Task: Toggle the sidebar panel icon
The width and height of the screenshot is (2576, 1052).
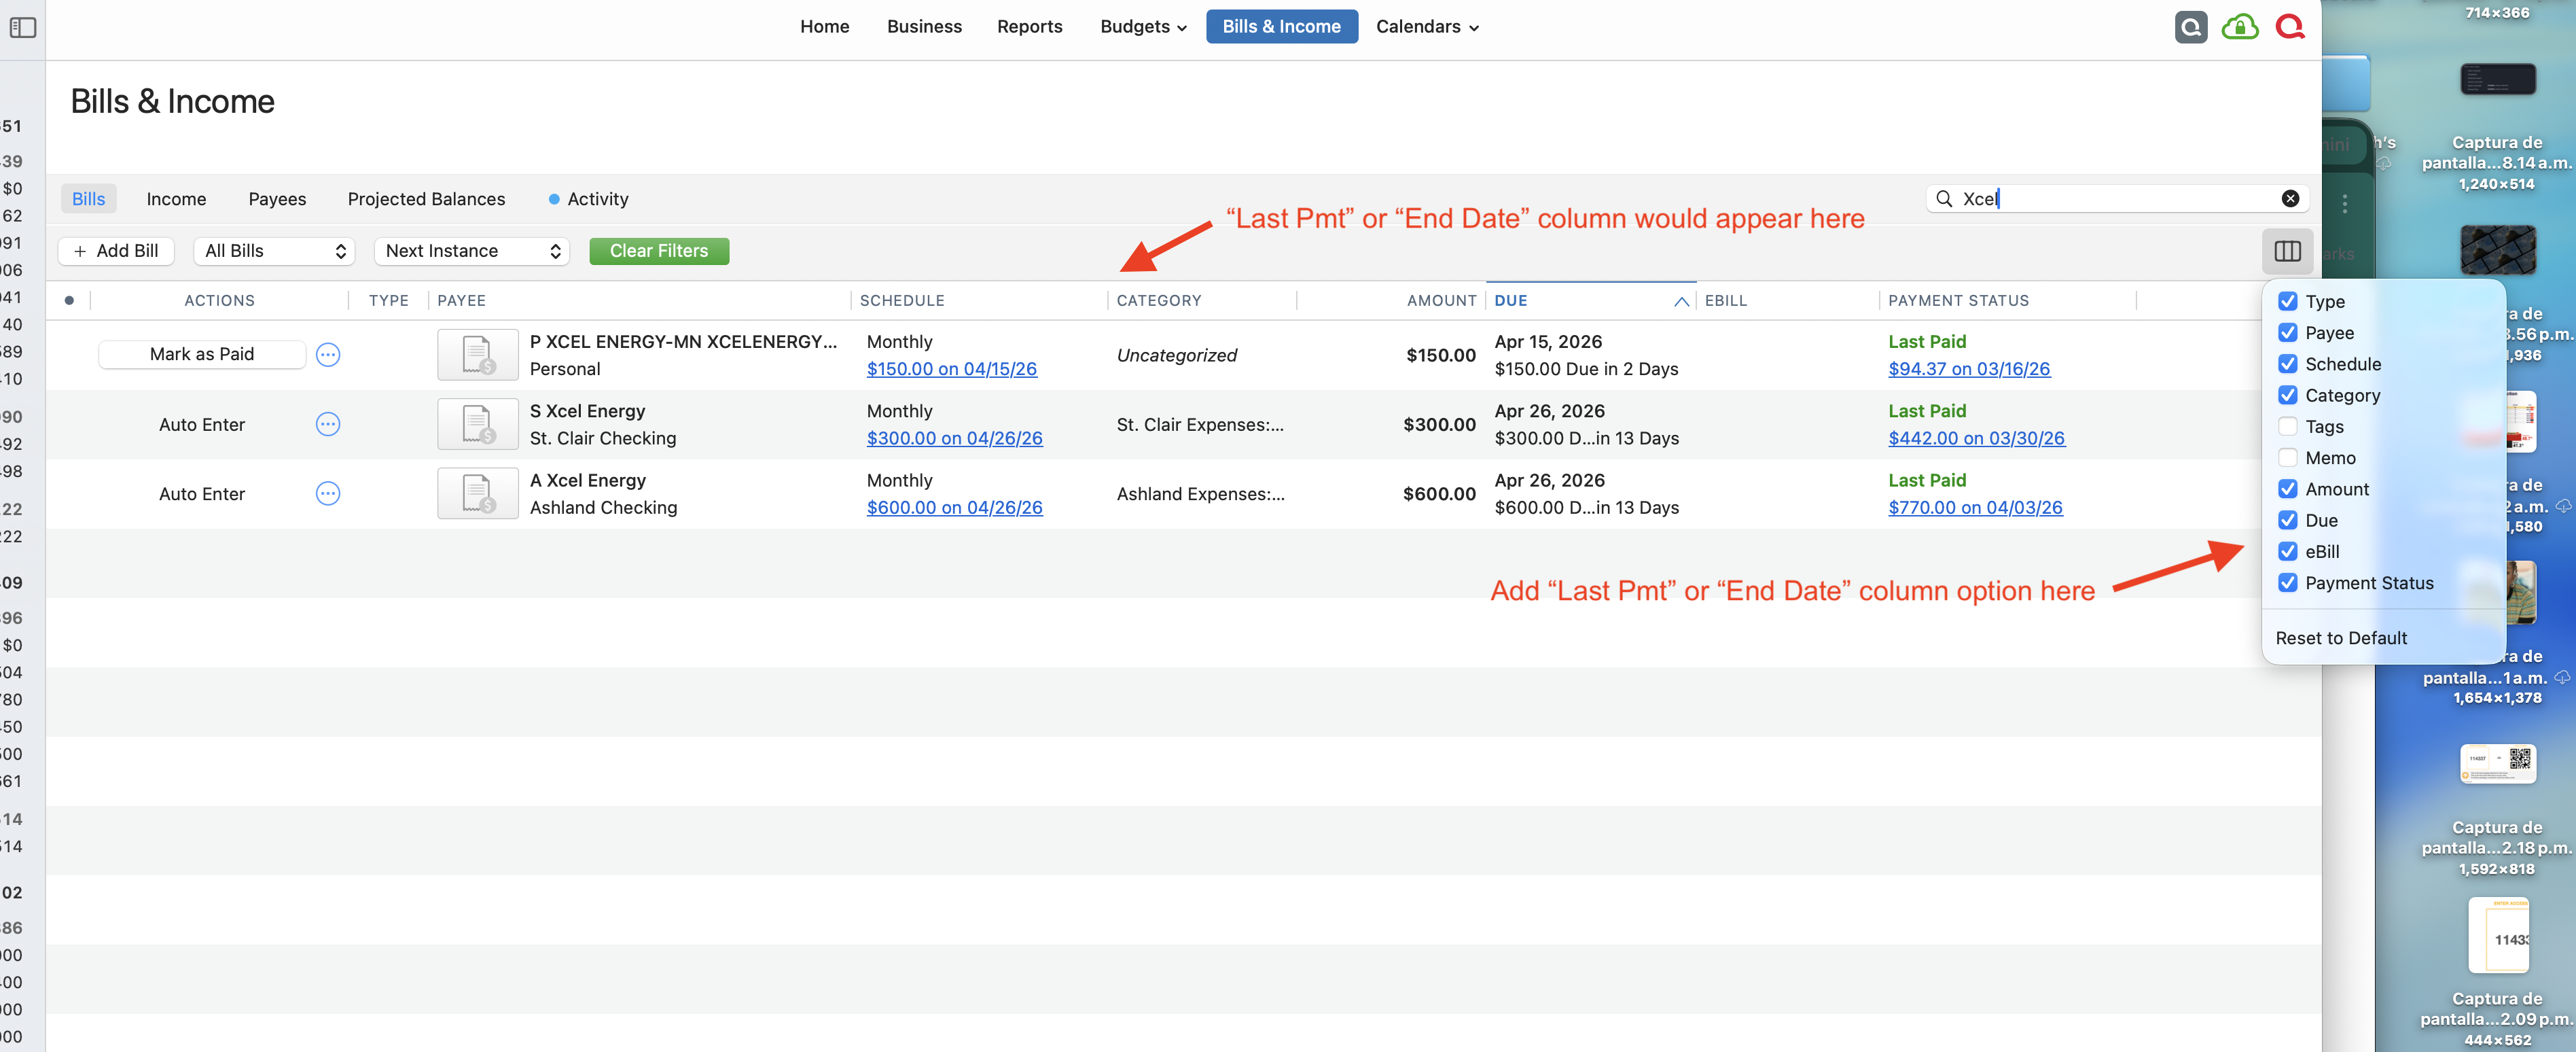Action: pos(22,27)
